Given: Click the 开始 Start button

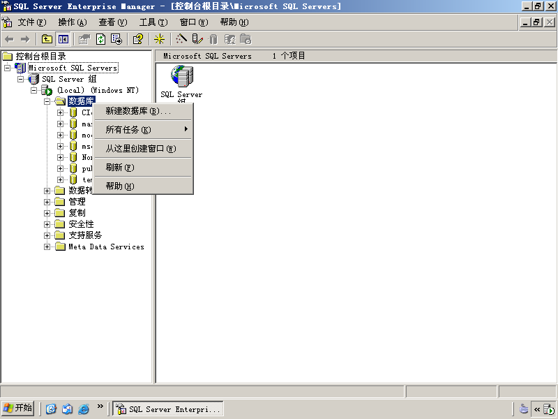Looking at the screenshot, I should [x=18, y=409].
